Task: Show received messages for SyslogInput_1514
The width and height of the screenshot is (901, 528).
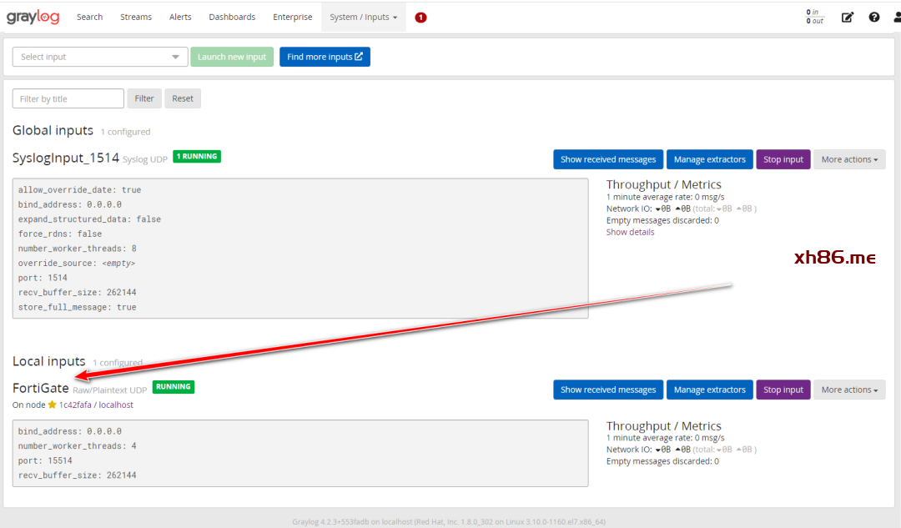Action: [x=608, y=159]
